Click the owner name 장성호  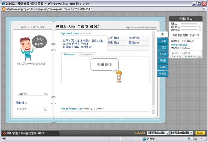pos(20,103)
